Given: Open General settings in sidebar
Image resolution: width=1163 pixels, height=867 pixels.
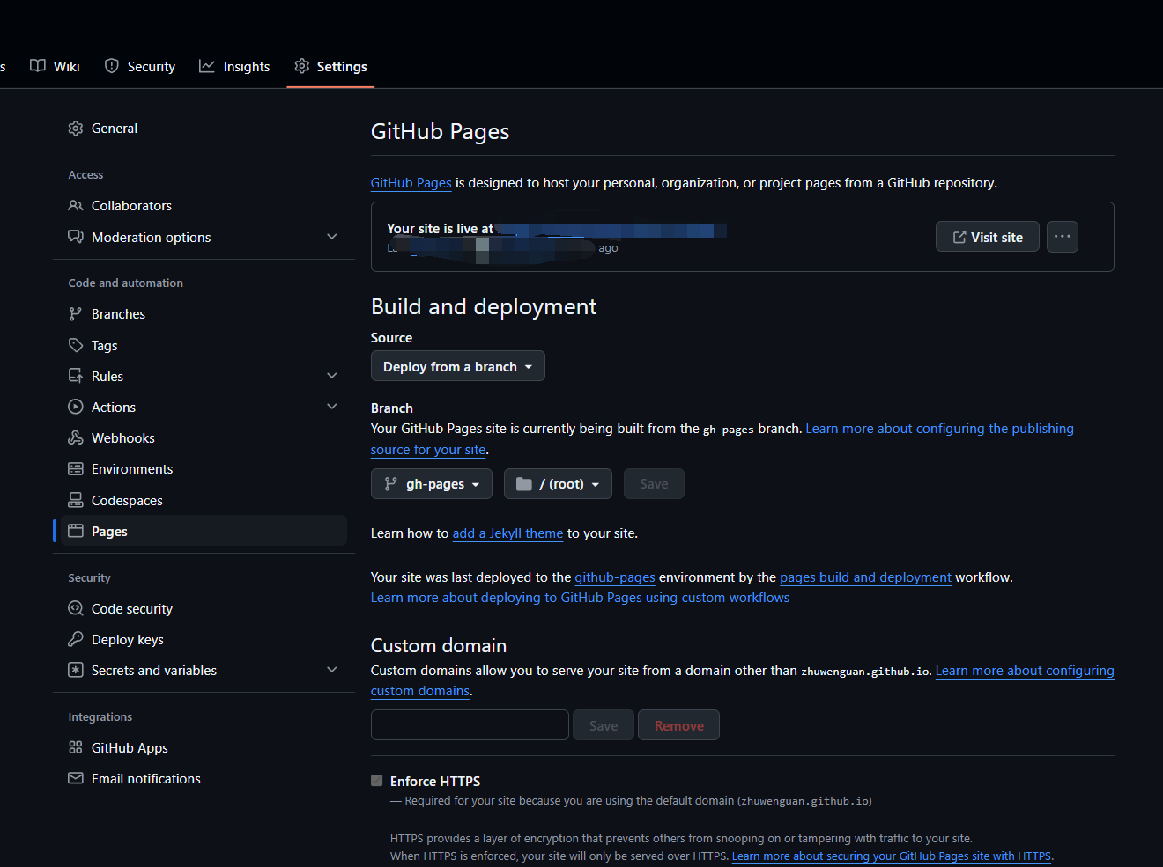Looking at the screenshot, I should [204, 129].
